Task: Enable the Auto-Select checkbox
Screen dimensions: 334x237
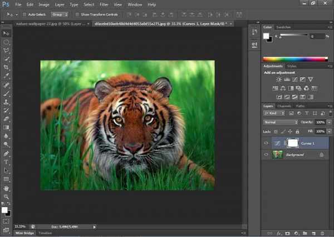Action: tap(23, 14)
